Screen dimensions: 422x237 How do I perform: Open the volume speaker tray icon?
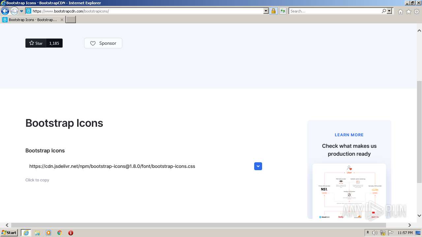click(375, 233)
